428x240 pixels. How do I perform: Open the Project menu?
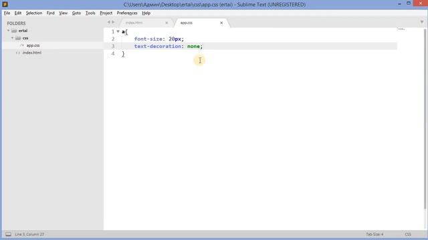tap(106, 13)
